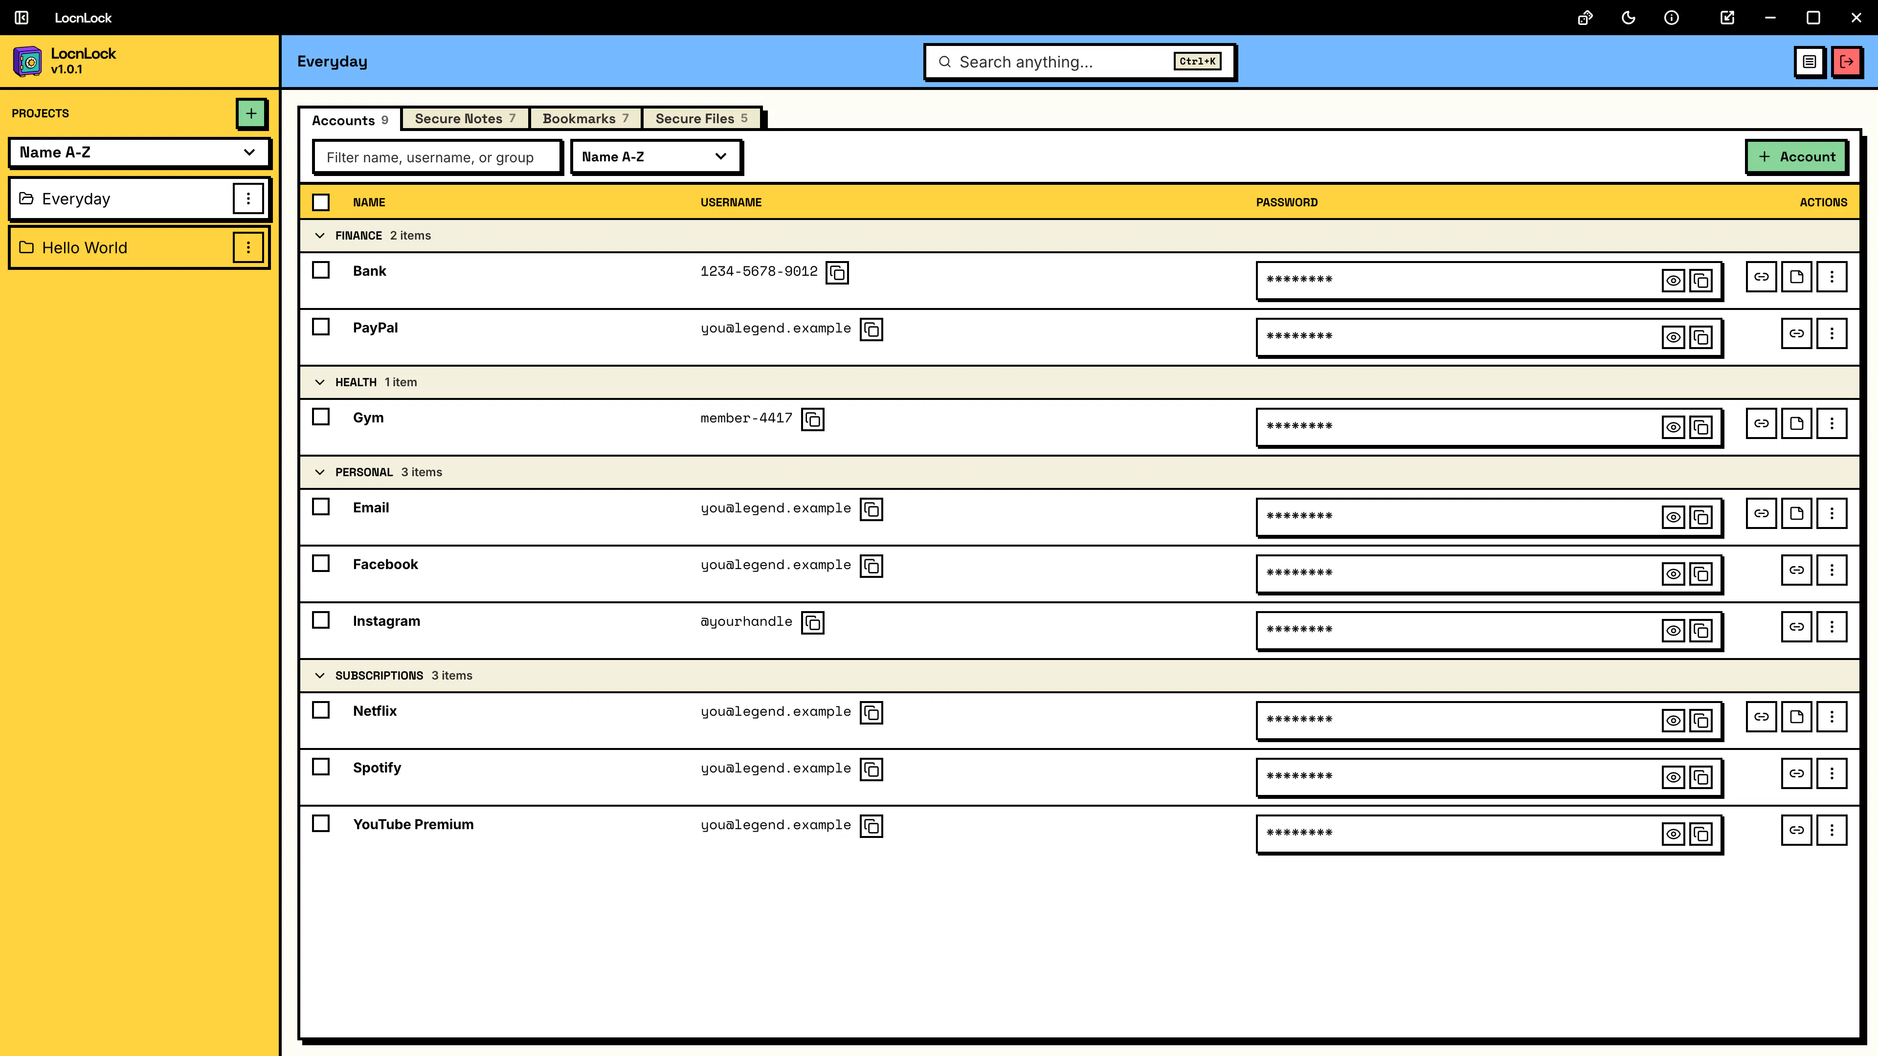Click the 1234-5678-9012 username value
1878x1056 pixels.
tap(759, 271)
